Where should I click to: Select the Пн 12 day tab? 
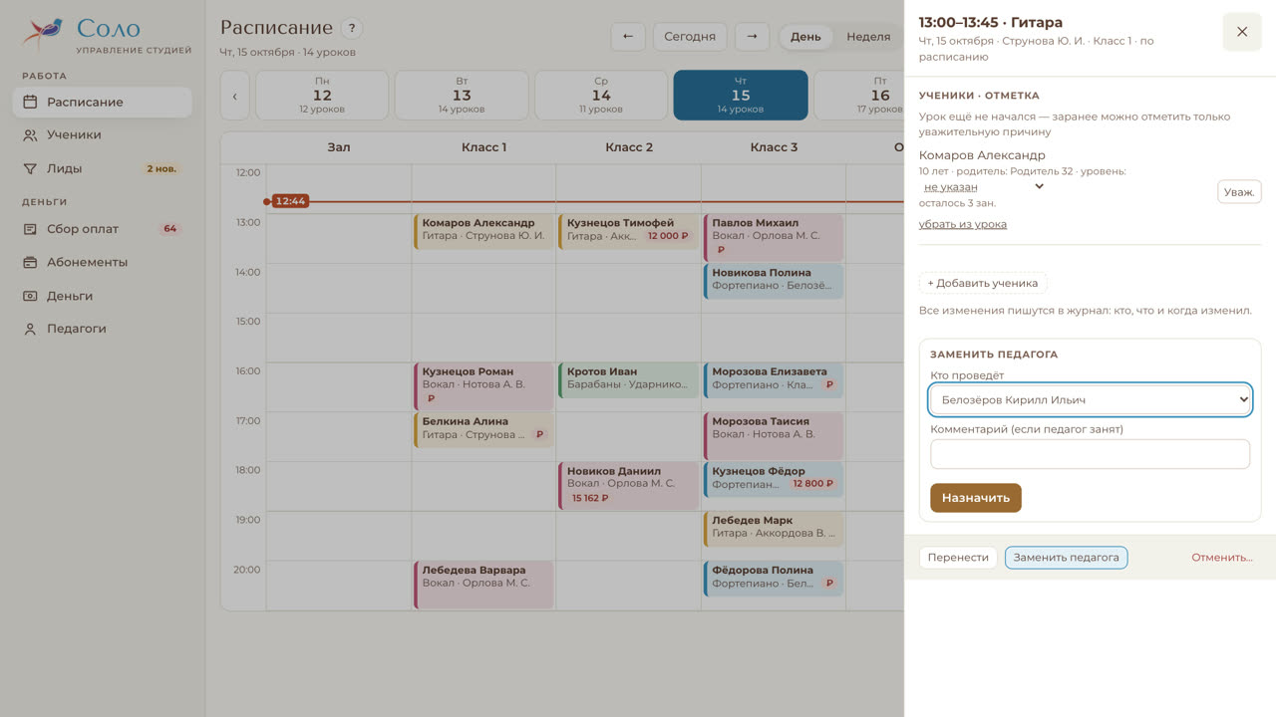tap(322, 96)
